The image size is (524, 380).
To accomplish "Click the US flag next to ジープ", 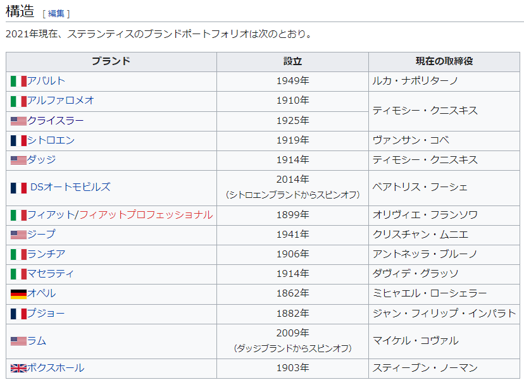I will coord(18,235).
